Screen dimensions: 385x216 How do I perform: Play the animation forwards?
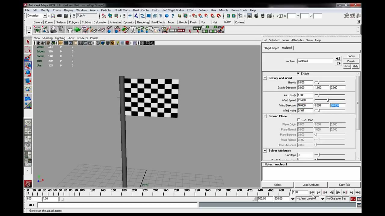click(338, 193)
